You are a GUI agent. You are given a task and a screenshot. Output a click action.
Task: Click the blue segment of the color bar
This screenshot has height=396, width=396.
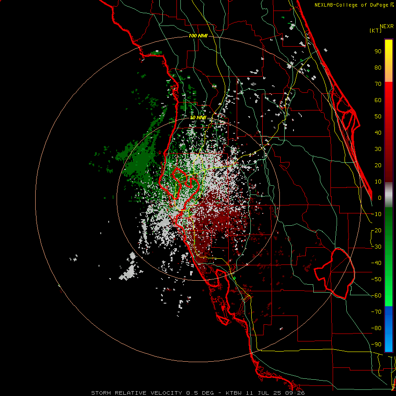pos(389,329)
